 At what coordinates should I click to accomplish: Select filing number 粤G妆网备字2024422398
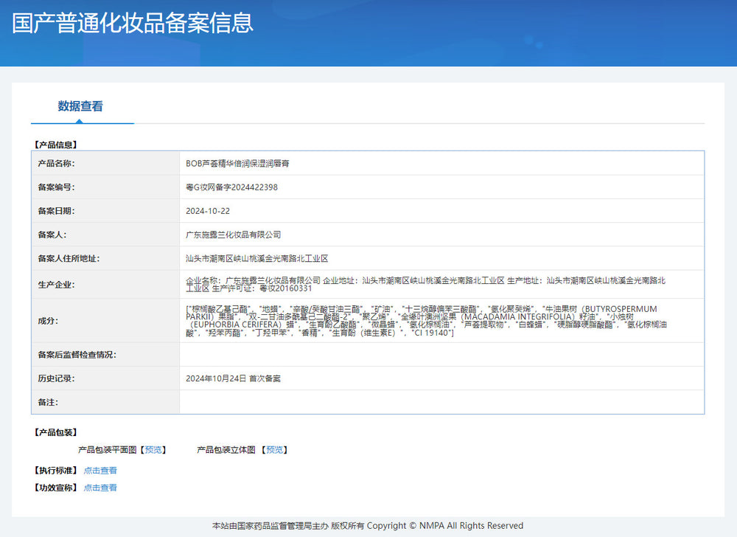231,187
